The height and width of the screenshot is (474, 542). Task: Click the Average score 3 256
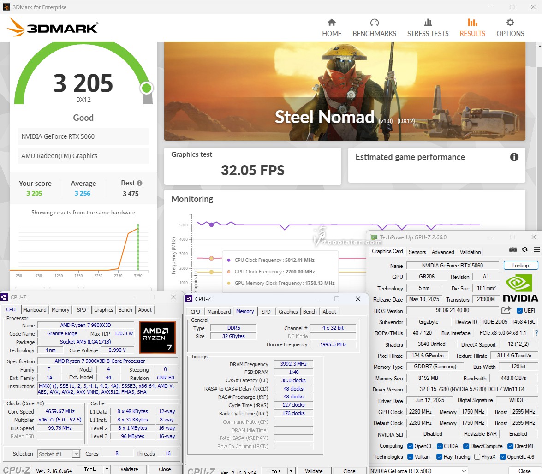pyautogui.click(x=82, y=194)
